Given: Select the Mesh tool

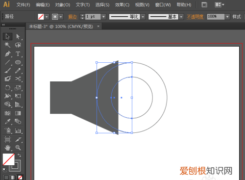Looking at the screenshot, I should pyautogui.click(x=7, y=113).
